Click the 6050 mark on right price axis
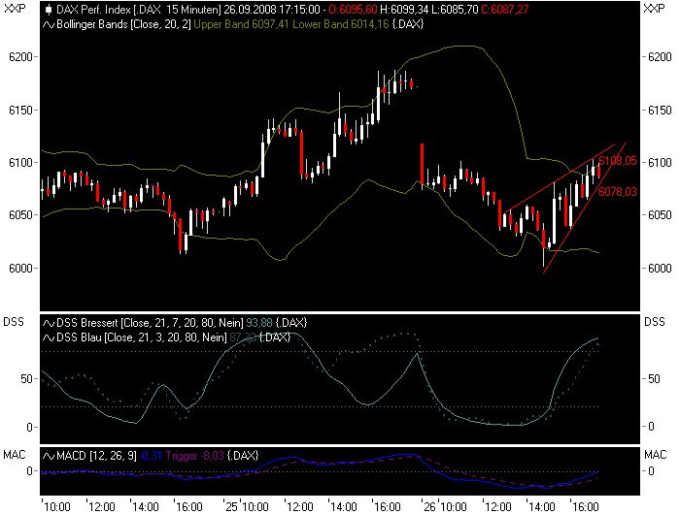Image resolution: width=680 pixels, height=514 pixels. (660, 215)
